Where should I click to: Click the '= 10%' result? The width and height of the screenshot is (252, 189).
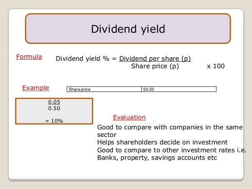[x=54, y=121]
